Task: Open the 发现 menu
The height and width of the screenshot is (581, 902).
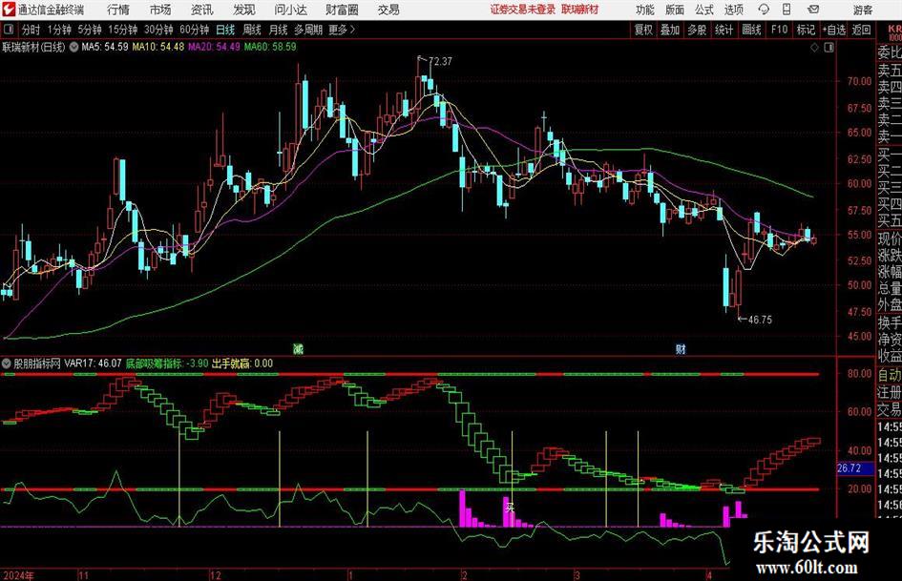Action: pos(244,10)
